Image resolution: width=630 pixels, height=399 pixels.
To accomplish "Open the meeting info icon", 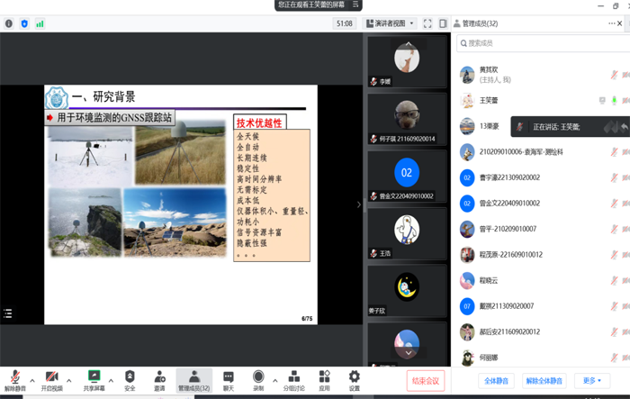I will (x=9, y=23).
